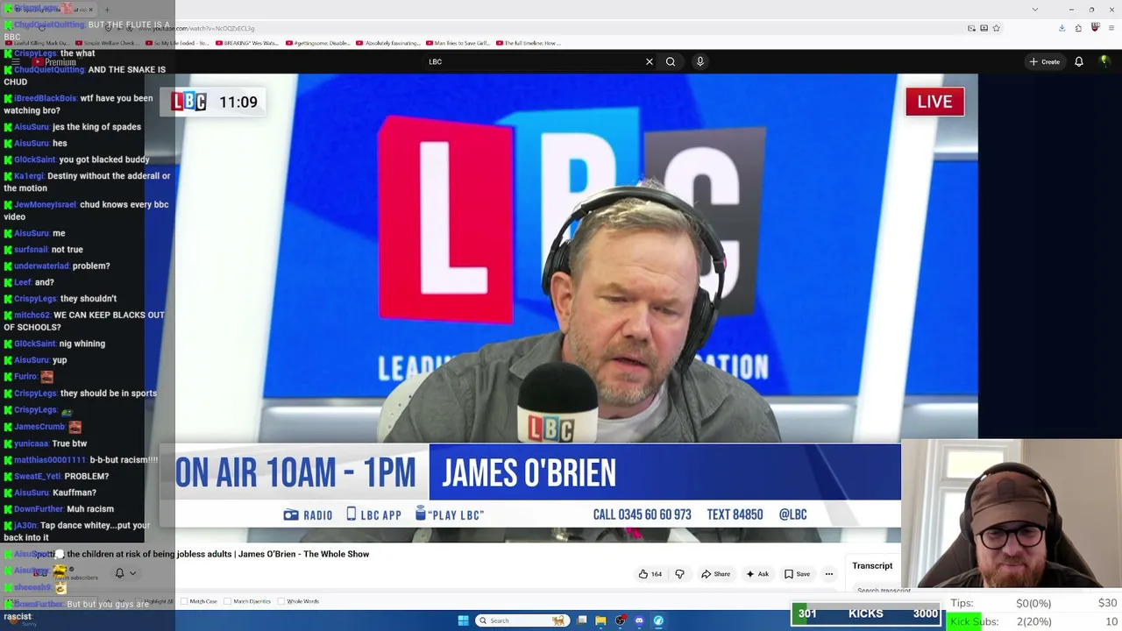Open the 'BREAKING' Wes Wats bookmark
This screenshot has height=631, width=1122.
tap(245, 43)
